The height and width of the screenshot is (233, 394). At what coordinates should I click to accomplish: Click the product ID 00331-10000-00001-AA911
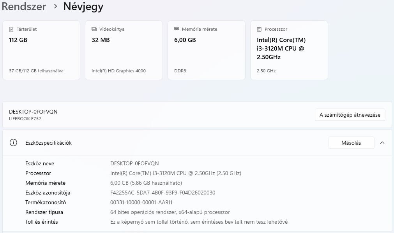pyautogui.click(x=141, y=202)
